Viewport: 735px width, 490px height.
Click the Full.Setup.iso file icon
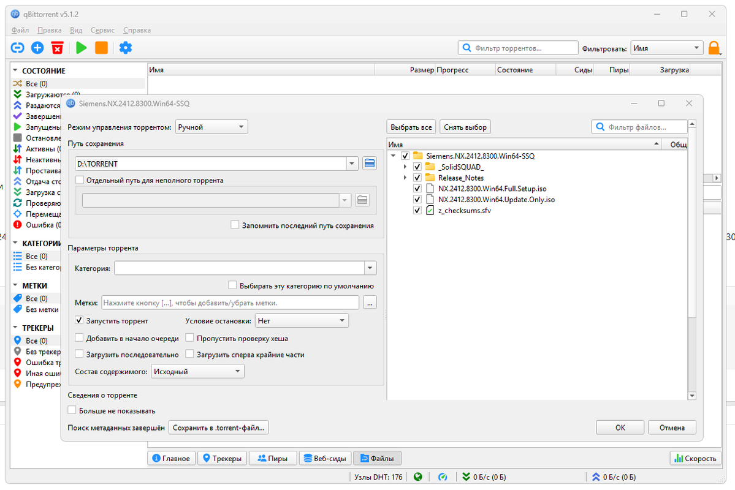(430, 188)
